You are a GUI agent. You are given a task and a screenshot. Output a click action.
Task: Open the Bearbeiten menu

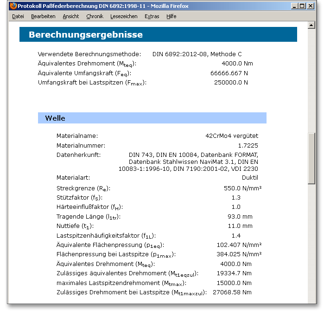(43, 16)
